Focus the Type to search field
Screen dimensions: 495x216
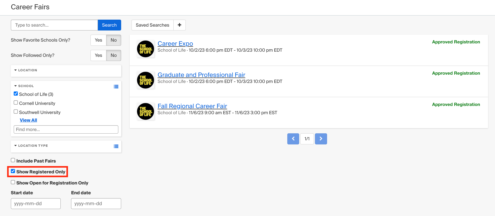[x=54, y=25]
